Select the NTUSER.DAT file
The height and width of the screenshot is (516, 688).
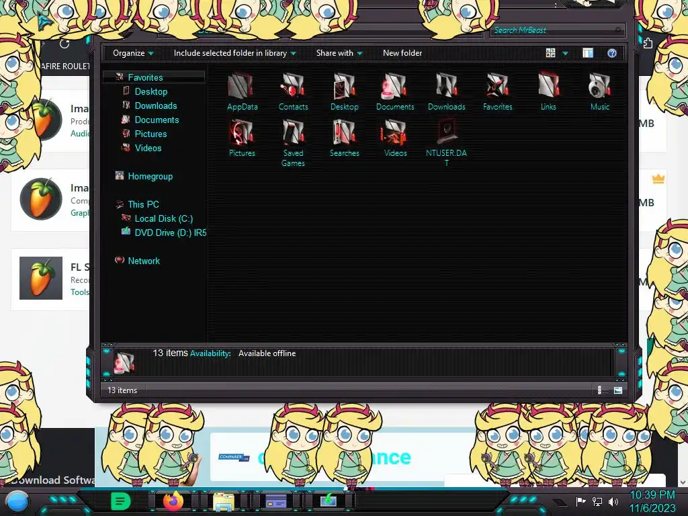click(x=446, y=143)
